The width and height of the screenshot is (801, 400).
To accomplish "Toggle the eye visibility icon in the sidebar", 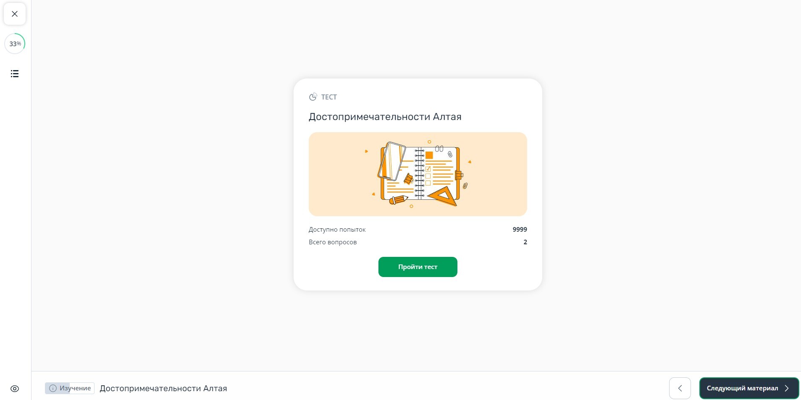I will click(x=15, y=389).
